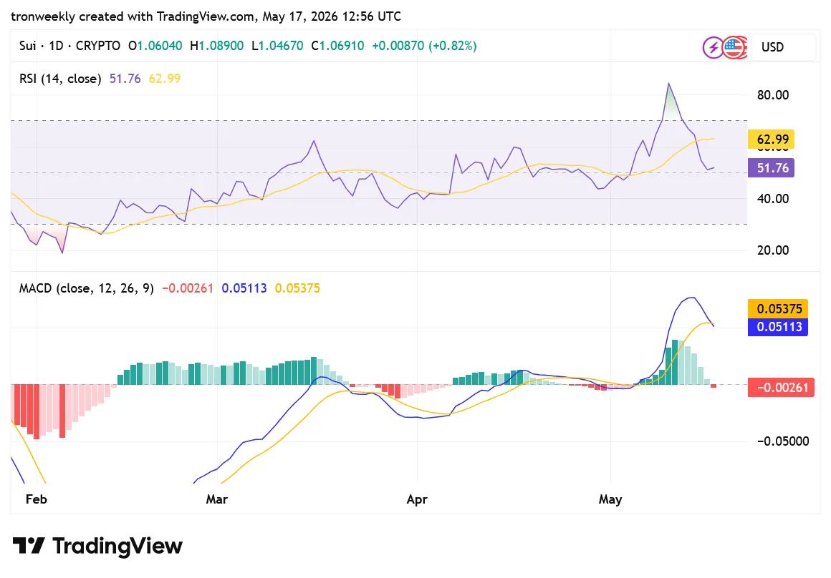Screen dimensions: 831x578
Task: Click the purple lightning bolt icon
Action: coord(714,48)
